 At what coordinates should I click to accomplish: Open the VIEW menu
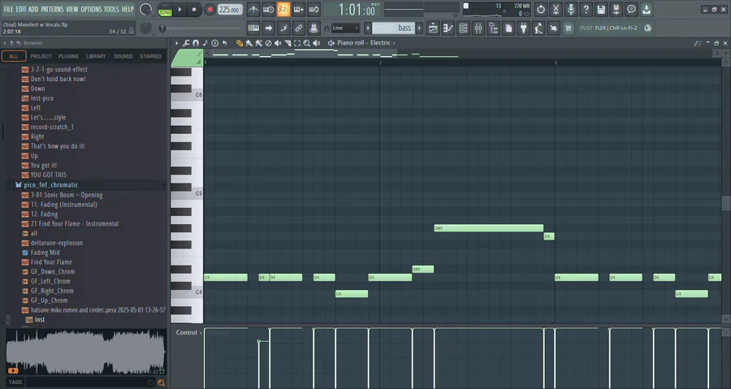coord(71,9)
